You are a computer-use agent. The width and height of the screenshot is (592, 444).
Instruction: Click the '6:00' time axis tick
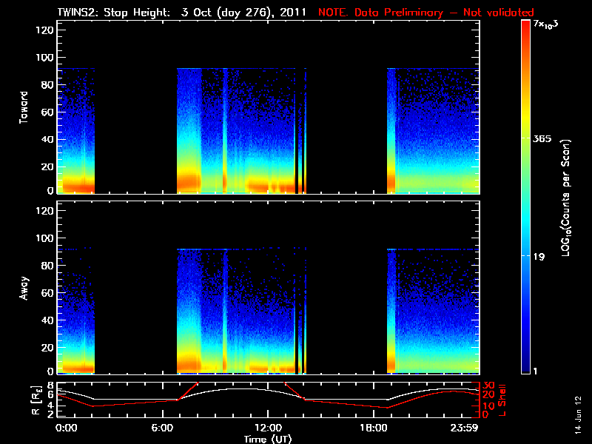166,428
